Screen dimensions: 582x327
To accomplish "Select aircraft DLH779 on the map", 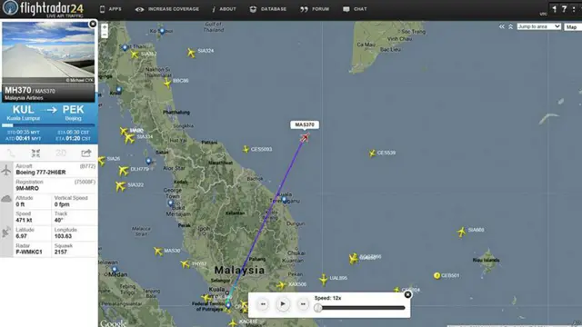I will 124,170.
